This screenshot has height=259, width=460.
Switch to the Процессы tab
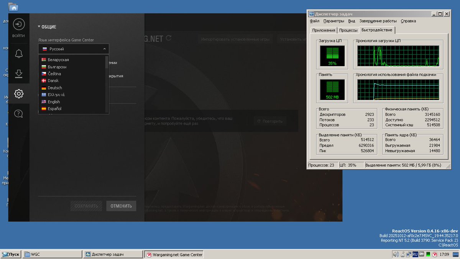coord(348,30)
